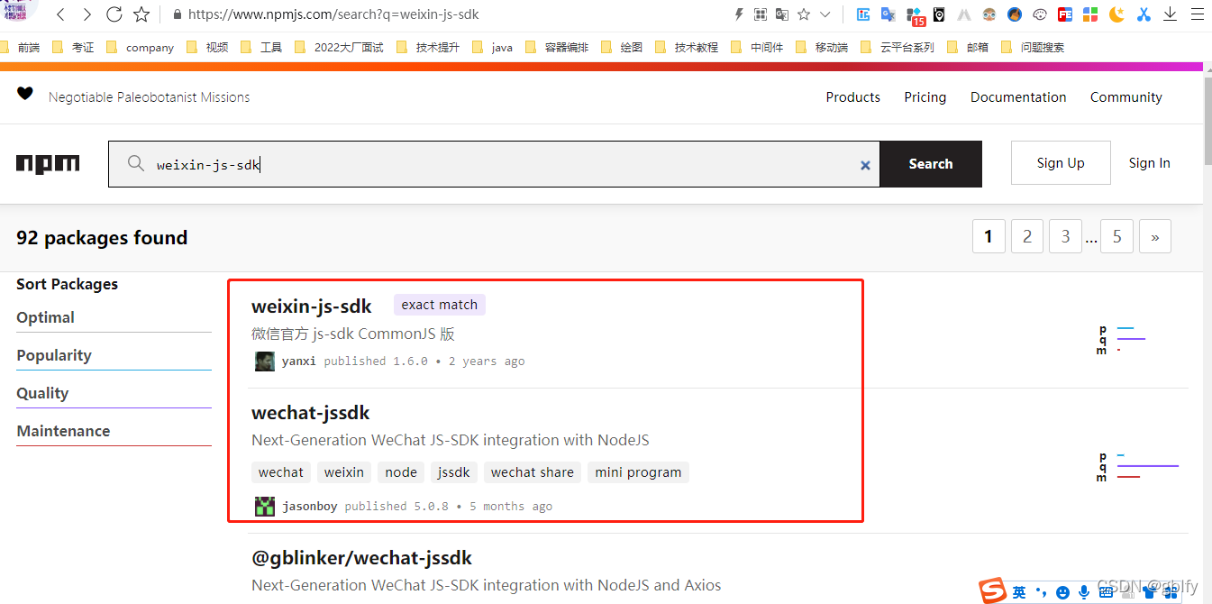
Task: Click the yanxi author avatar
Action: [x=265, y=361]
